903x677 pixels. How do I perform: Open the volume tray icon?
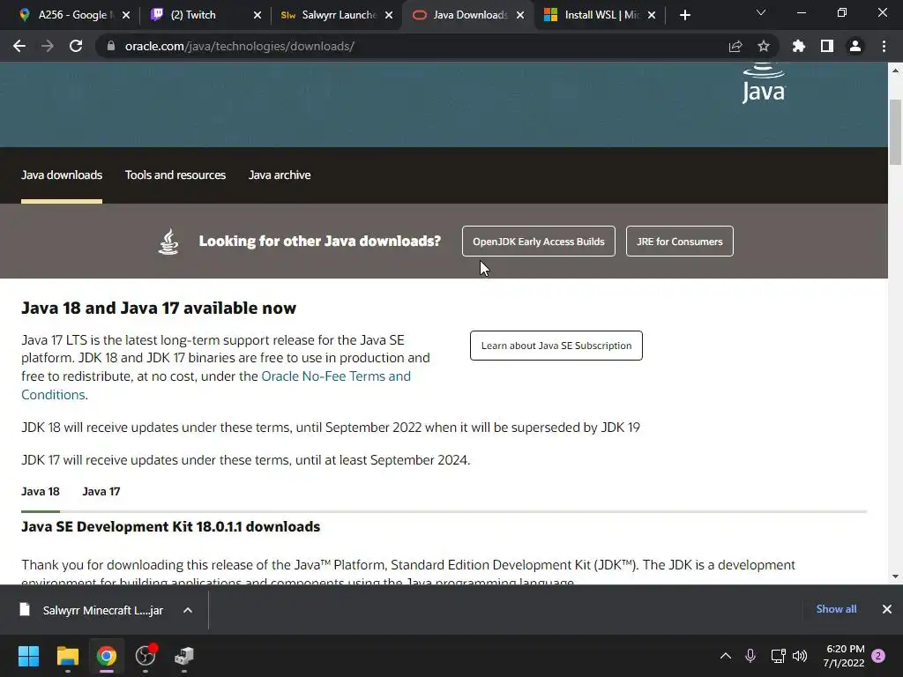[800, 656]
